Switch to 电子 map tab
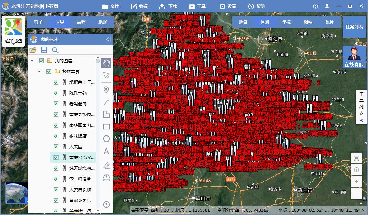The height and width of the screenshot is (215, 368). coord(38,22)
